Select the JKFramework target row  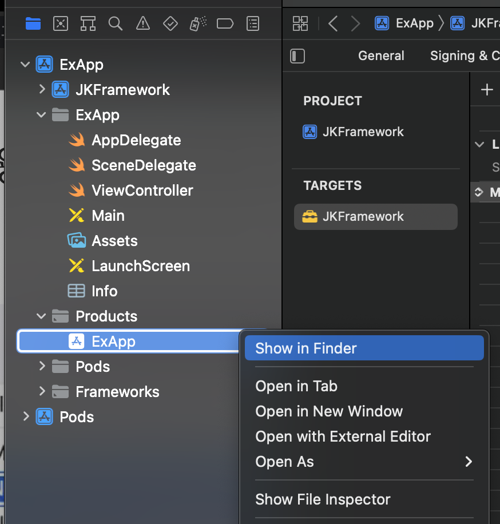(x=376, y=217)
